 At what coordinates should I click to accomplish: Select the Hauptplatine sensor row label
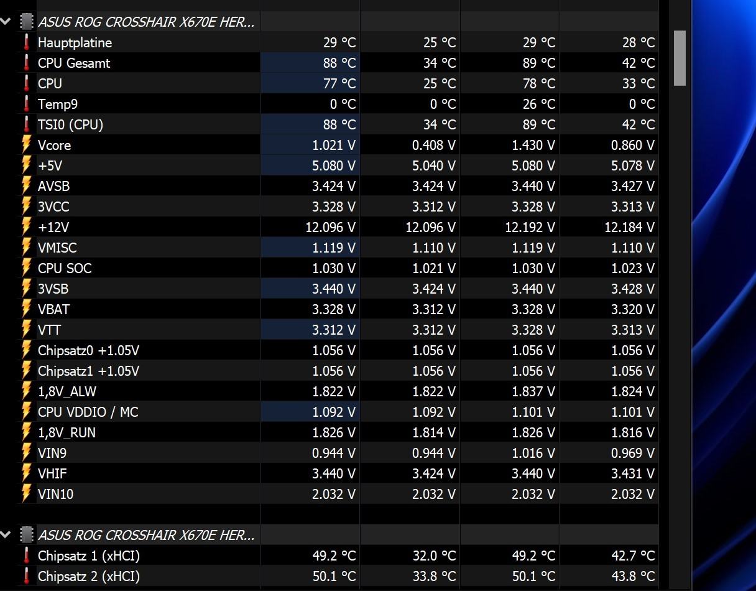75,42
